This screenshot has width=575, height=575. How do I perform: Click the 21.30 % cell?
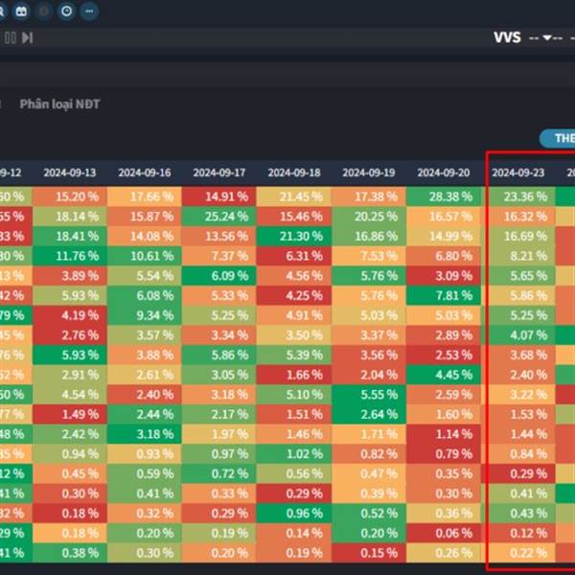[294, 236]
